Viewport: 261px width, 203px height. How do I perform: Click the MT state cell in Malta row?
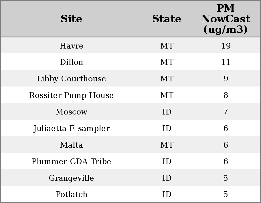pos(167,145)
